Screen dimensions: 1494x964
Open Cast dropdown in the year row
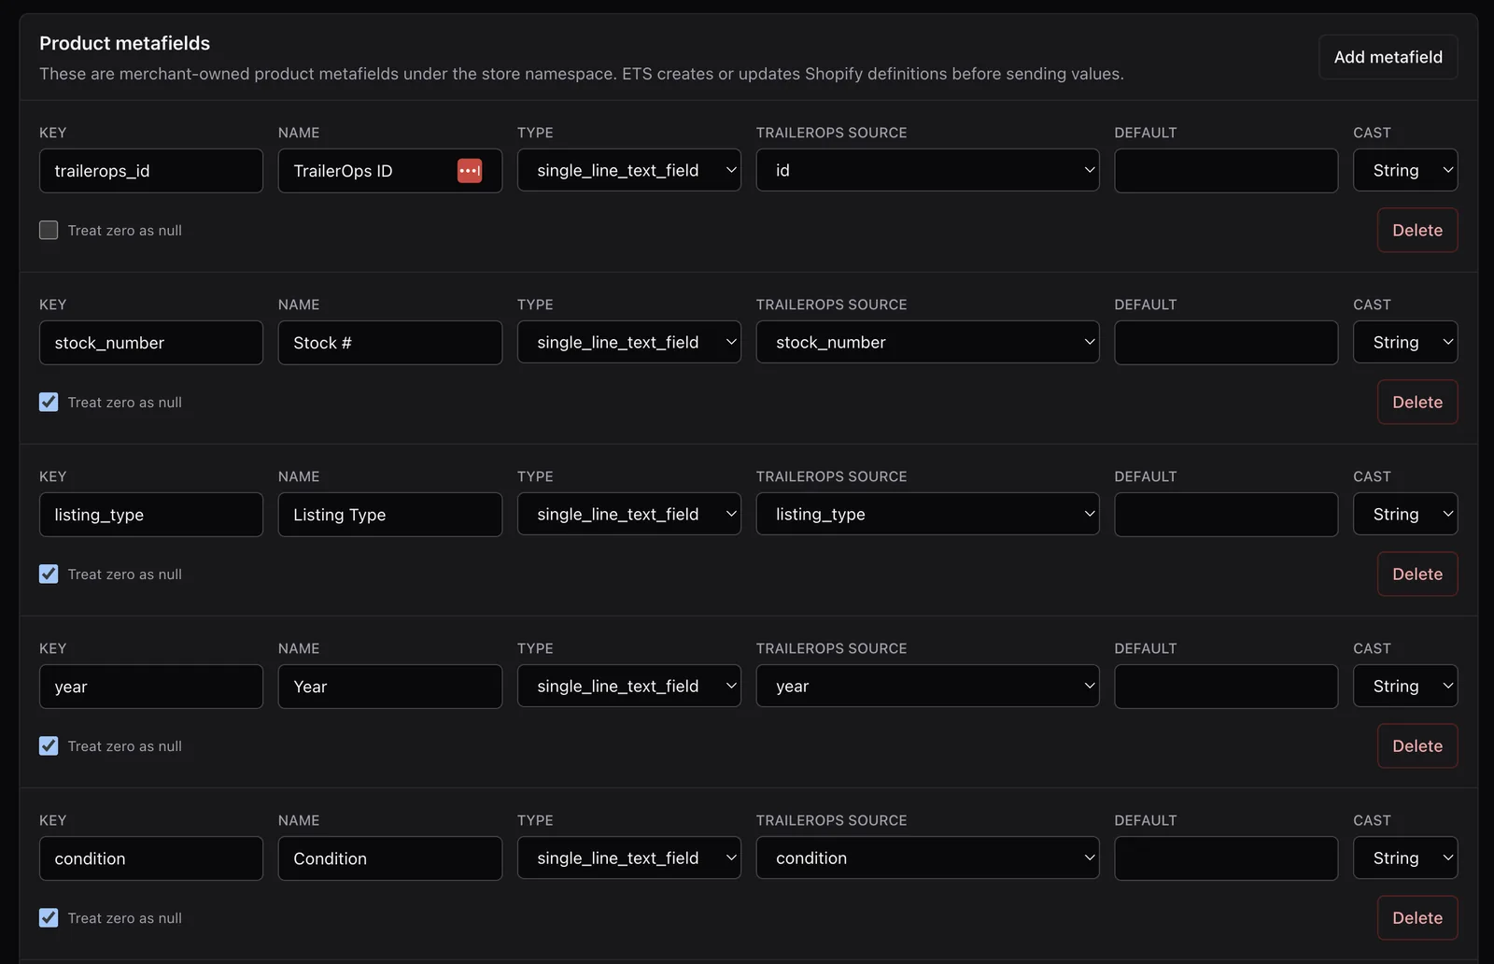coord(1405,686)
